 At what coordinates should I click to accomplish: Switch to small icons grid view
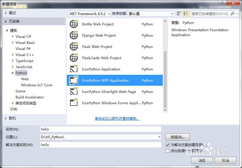click(179, 14)
